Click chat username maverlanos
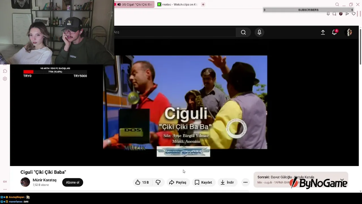The image size is (362, 204). click(16, 202)
